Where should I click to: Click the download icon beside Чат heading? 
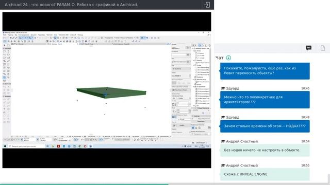[228, 58]
